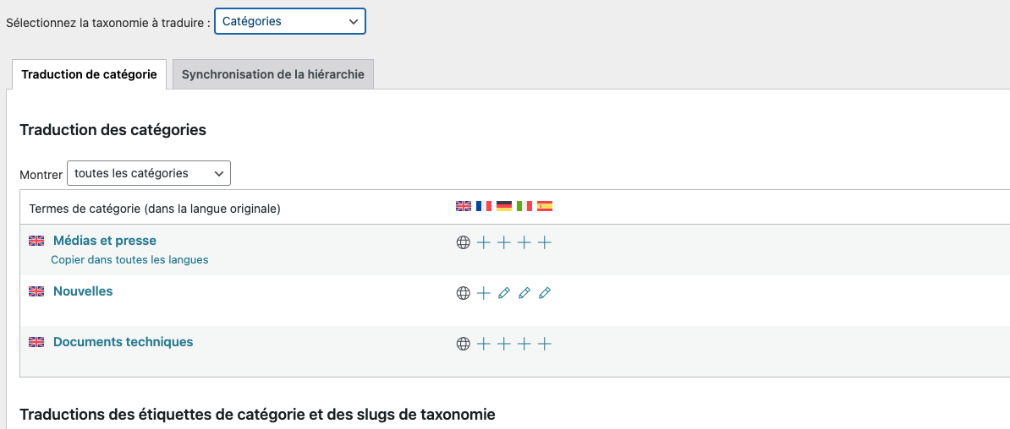Add Spanish translation for Médias et presse
The image size is (1010, 429).
click(x=545, y=242)
